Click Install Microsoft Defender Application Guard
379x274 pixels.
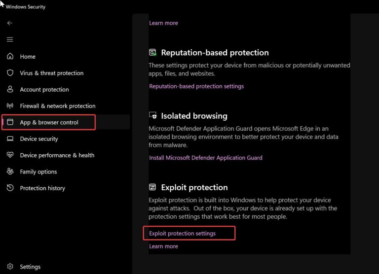[x=206, y=158]
